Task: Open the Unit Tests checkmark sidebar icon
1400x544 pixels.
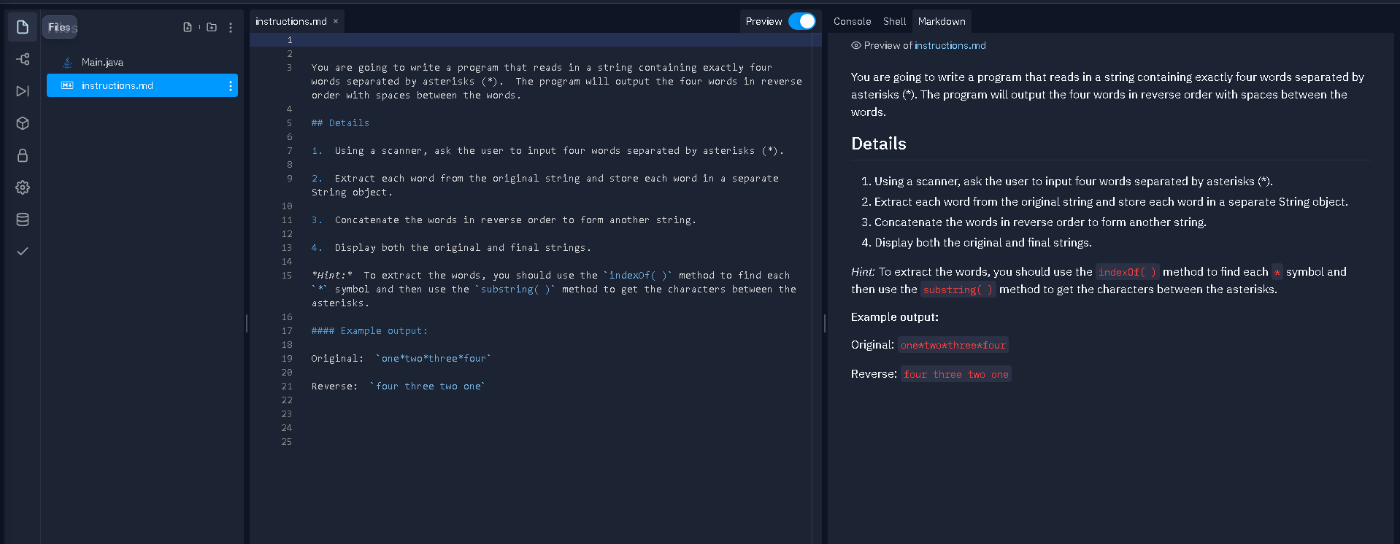Action: (x=23, y=251)
